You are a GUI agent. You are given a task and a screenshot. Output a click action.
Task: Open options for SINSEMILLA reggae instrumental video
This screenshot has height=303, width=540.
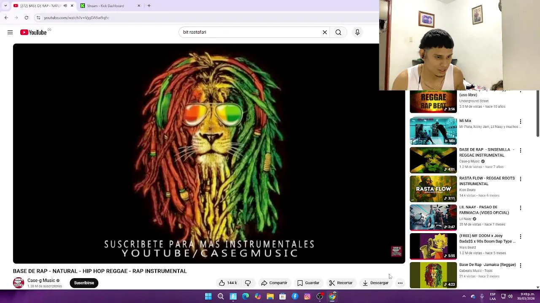(x=521, y=151)
